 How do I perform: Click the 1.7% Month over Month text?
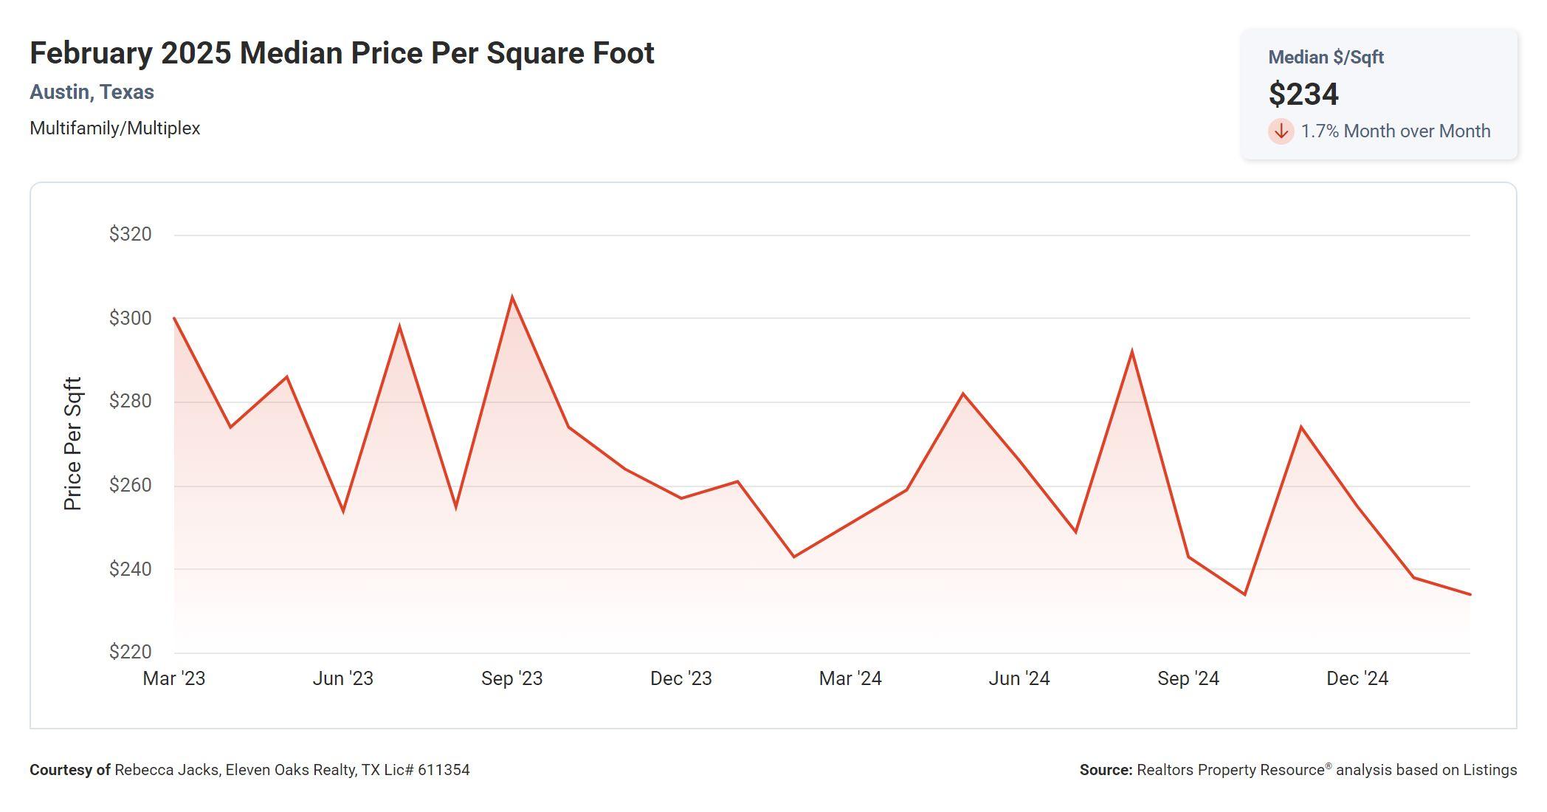[x=1395, y=131]
